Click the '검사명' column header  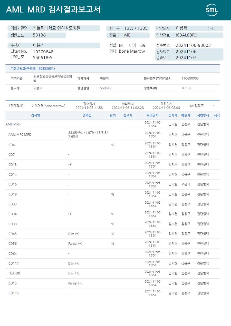(35, 115)
